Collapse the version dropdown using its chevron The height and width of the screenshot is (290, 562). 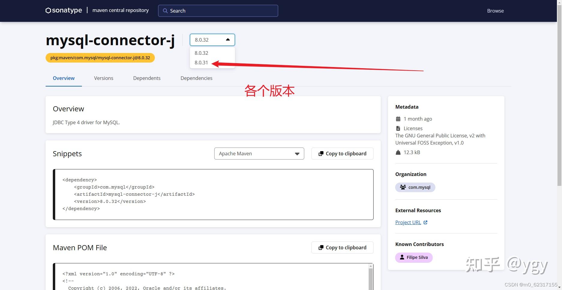[x=228, y=40]
